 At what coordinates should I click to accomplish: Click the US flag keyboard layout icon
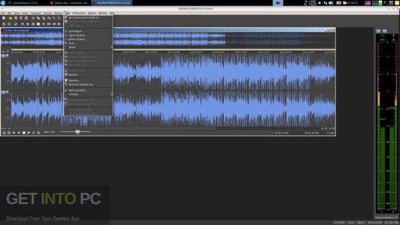click(x=368, y=3)
